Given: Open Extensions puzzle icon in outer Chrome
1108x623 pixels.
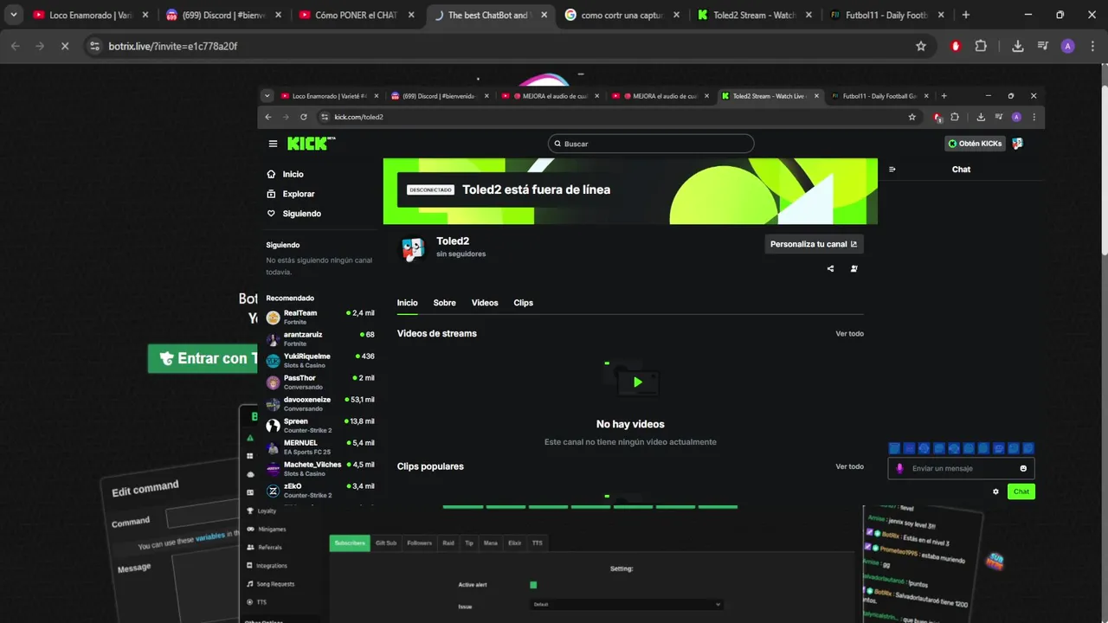Looking at the screenshot, I should [x=981, y=46].
